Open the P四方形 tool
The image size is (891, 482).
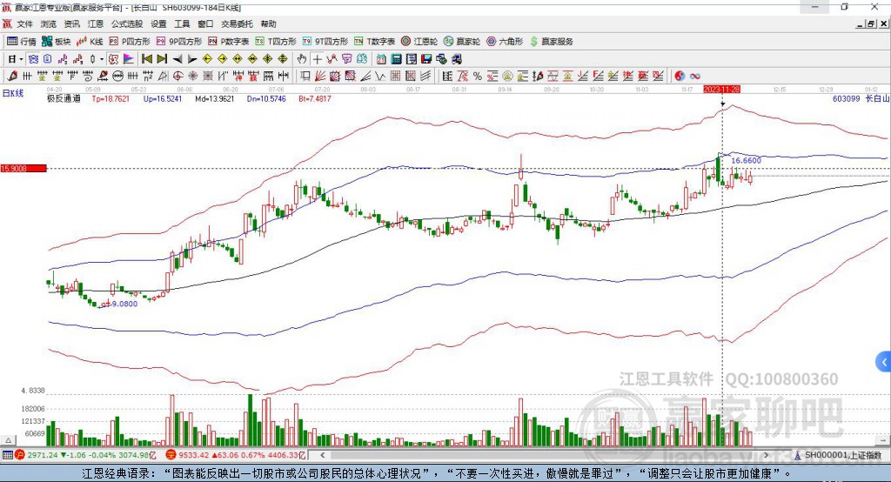point(130,42)
